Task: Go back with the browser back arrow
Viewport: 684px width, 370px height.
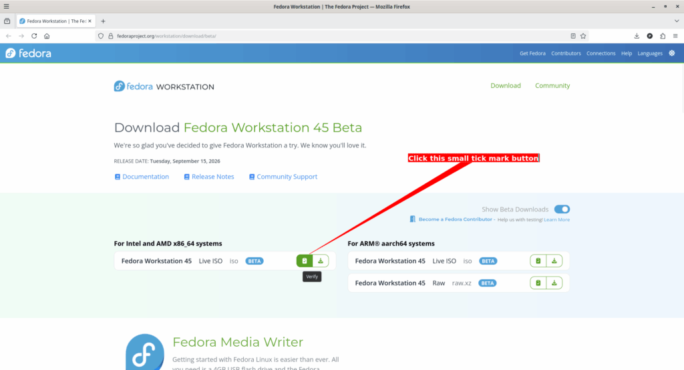Action: [x=8, y=36]
